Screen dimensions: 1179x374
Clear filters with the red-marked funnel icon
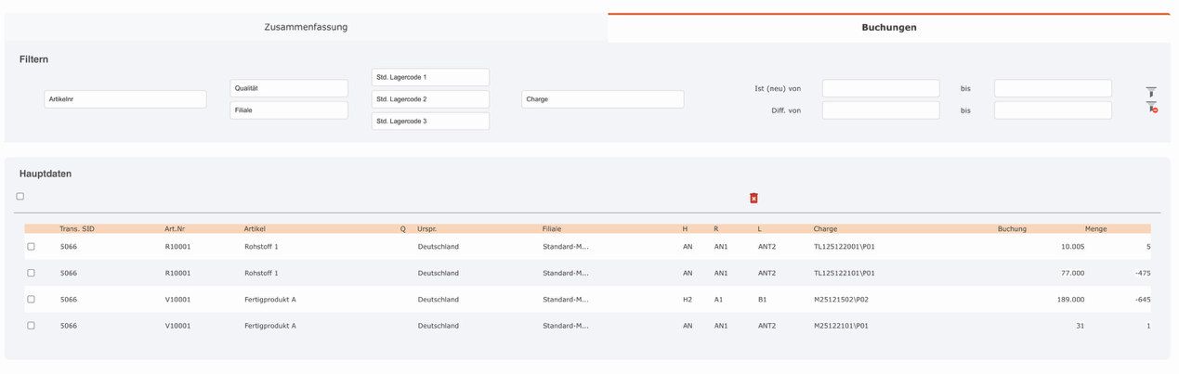click(1152, 108)
